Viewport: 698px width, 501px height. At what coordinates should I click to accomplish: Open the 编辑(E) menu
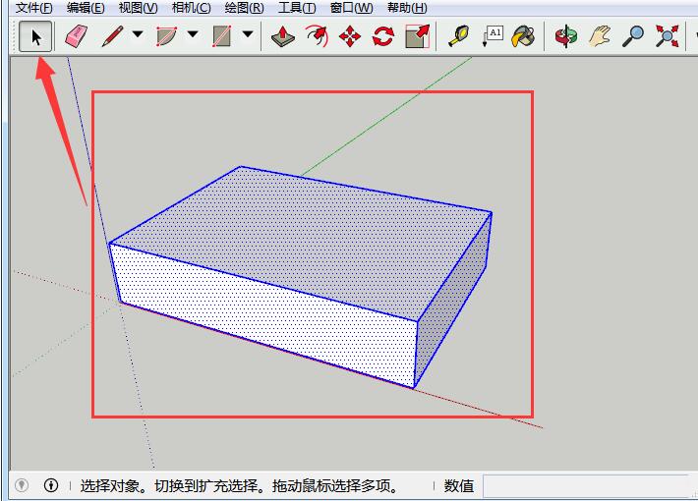point(86,8)
